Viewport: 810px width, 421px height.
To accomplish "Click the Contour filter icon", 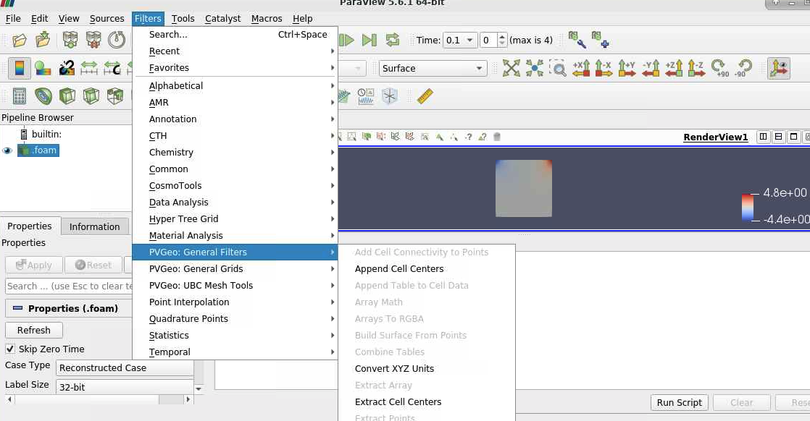I will click(43, 96).
